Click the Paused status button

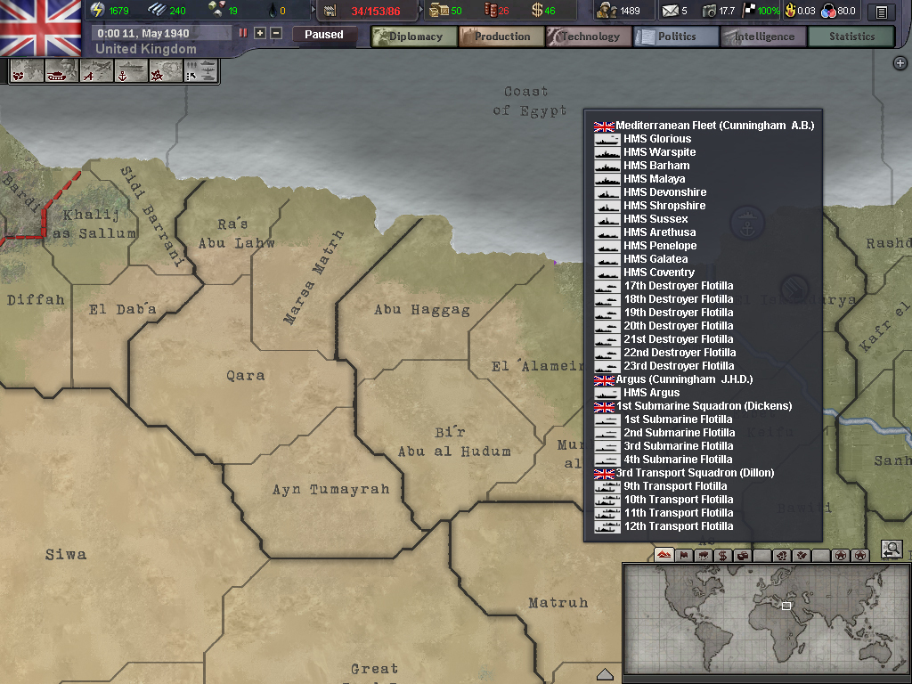[323, 35]
